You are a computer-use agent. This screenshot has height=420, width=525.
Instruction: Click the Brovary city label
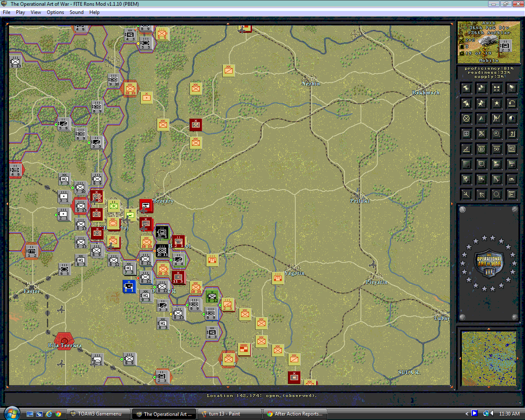pos(163,201)
